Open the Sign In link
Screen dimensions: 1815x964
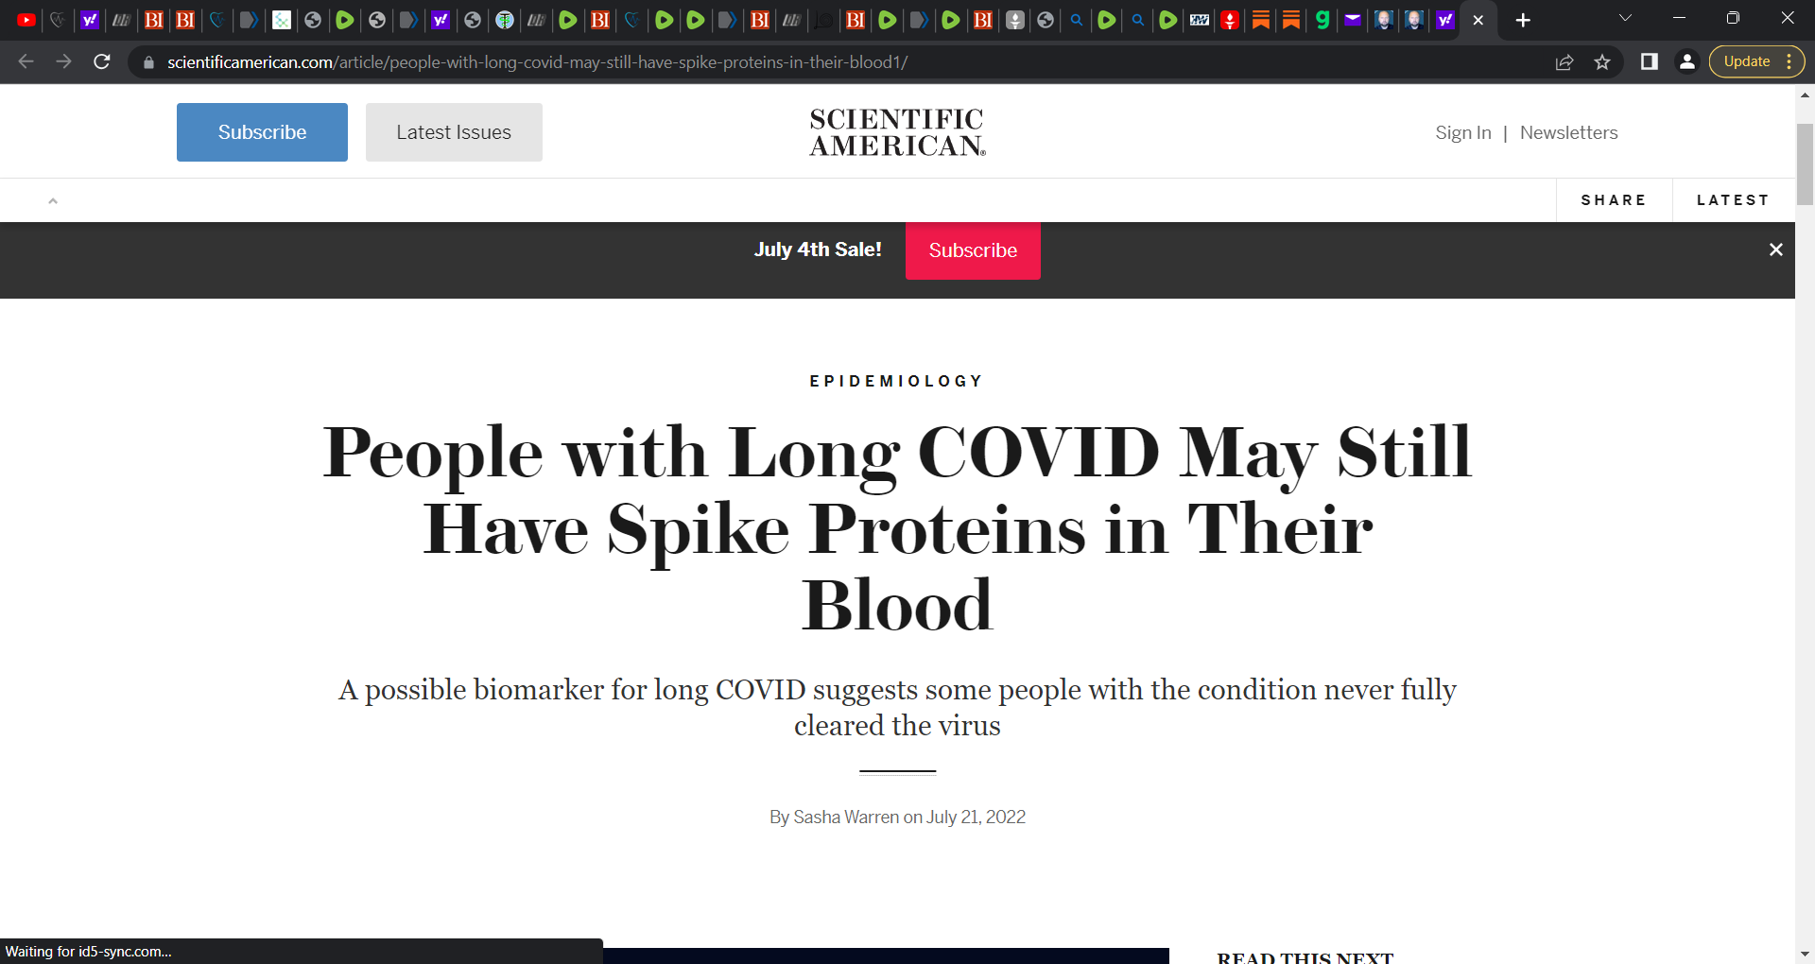(1462, 132)
